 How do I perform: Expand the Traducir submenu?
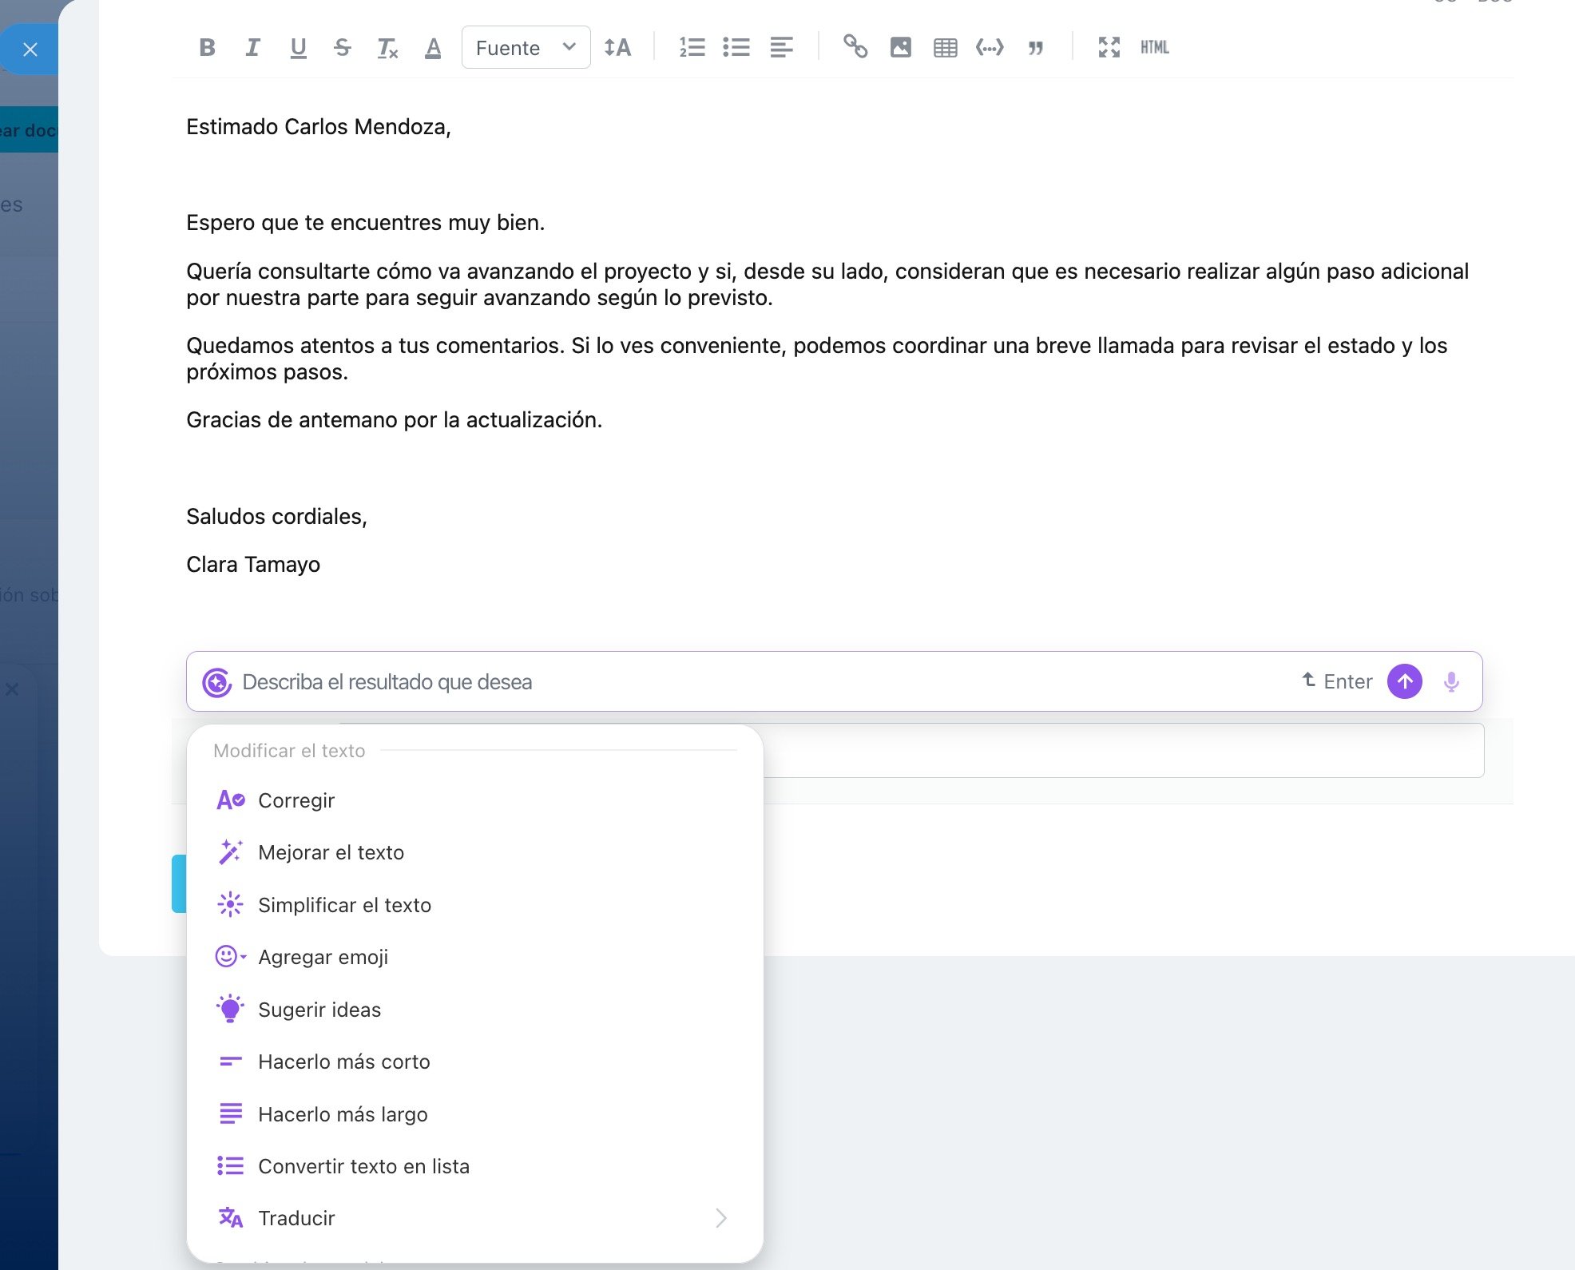(x=475, y=1218)
